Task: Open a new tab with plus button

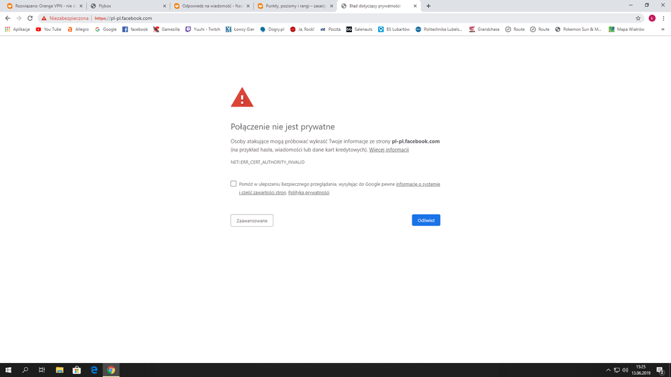Action: pyautogui.click(x=429, y=6)
